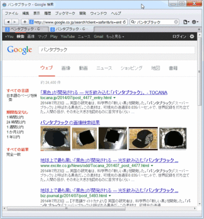This screenshot has height=219, width=204.
Task: Expand the arrow next to the tocana.jp URL
Action: click(115, 98)
